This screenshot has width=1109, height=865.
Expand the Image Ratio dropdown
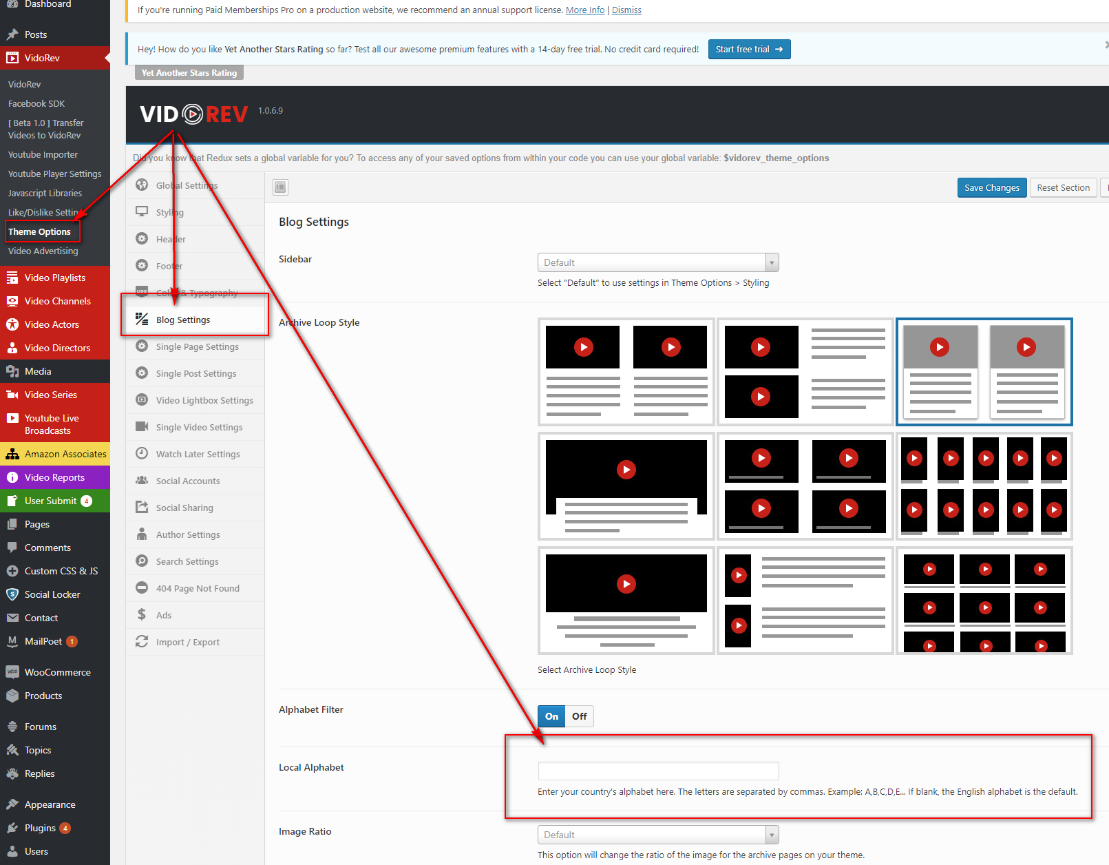(x=657, y=835)
